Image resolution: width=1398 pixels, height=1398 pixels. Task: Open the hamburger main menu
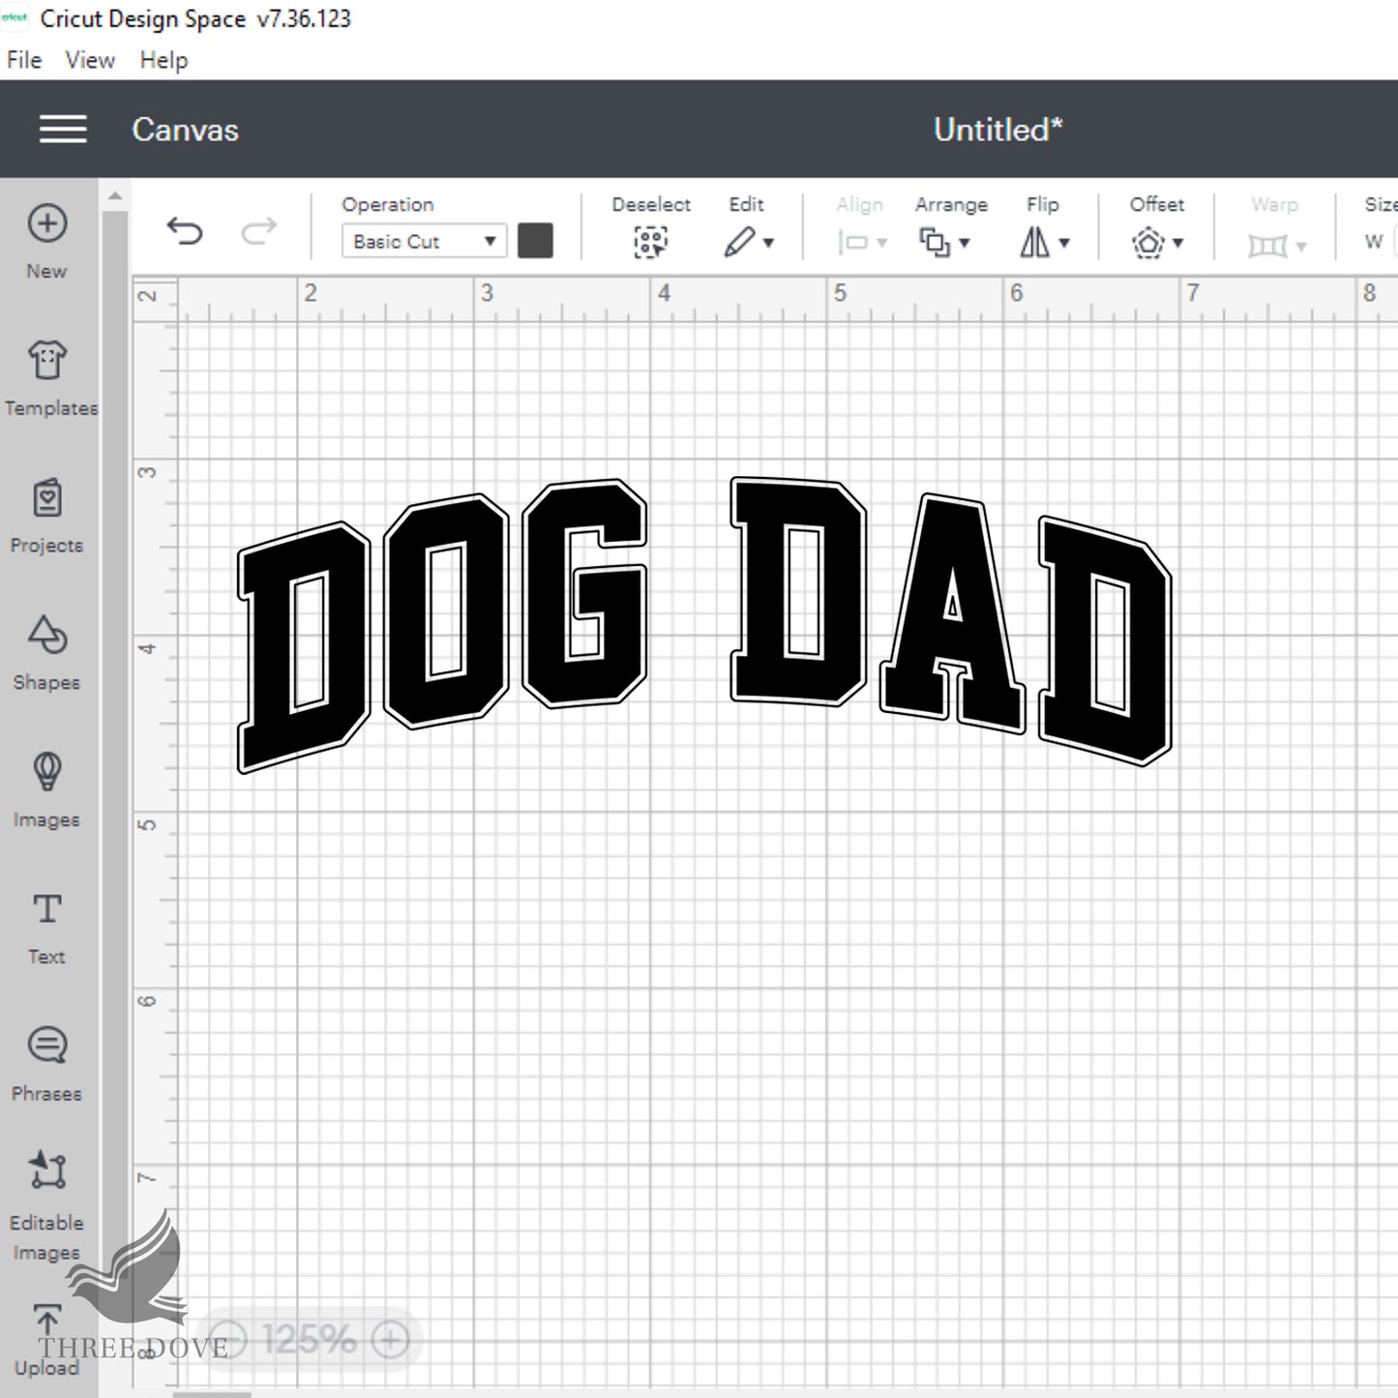click(x=63, y=129)
